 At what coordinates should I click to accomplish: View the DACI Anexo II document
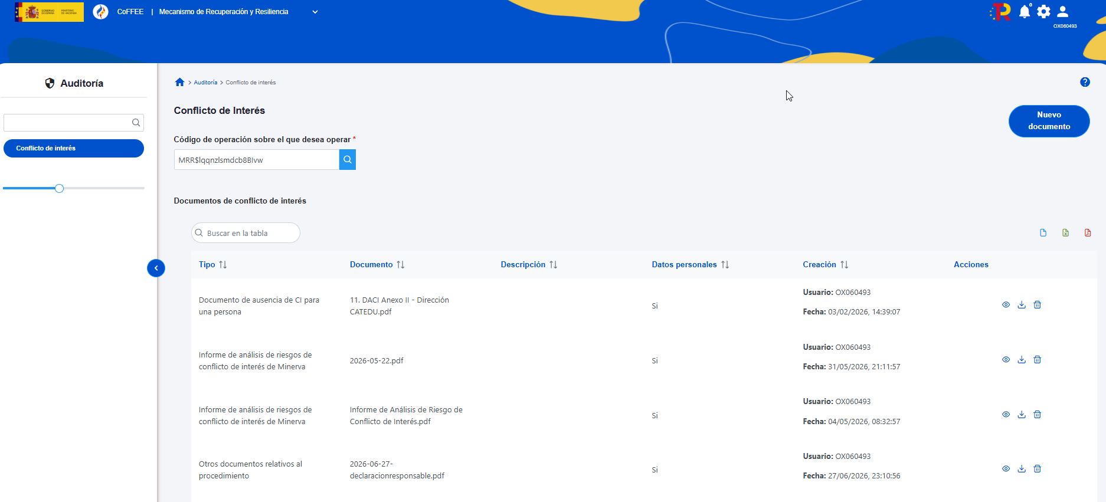coord(1006,305)
